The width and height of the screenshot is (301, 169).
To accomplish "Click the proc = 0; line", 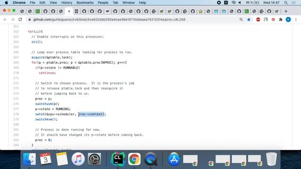I will [x=43, y=140].
